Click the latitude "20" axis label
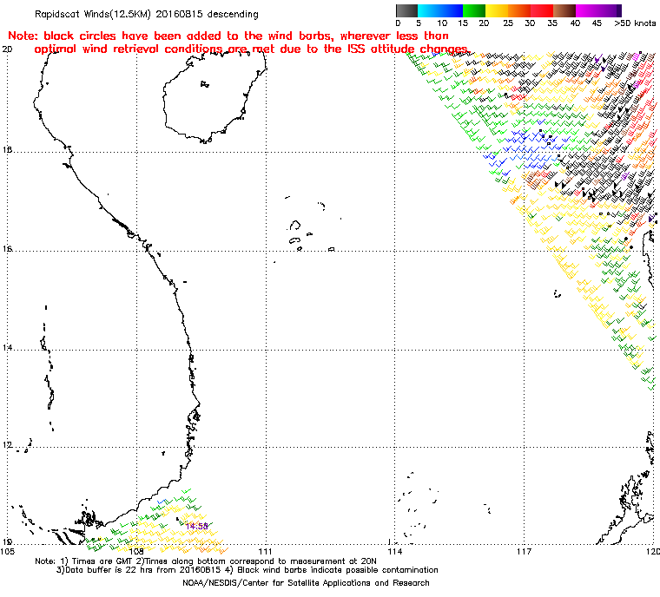The height and width of the screenshot is (597, 660). coord(7,49)
